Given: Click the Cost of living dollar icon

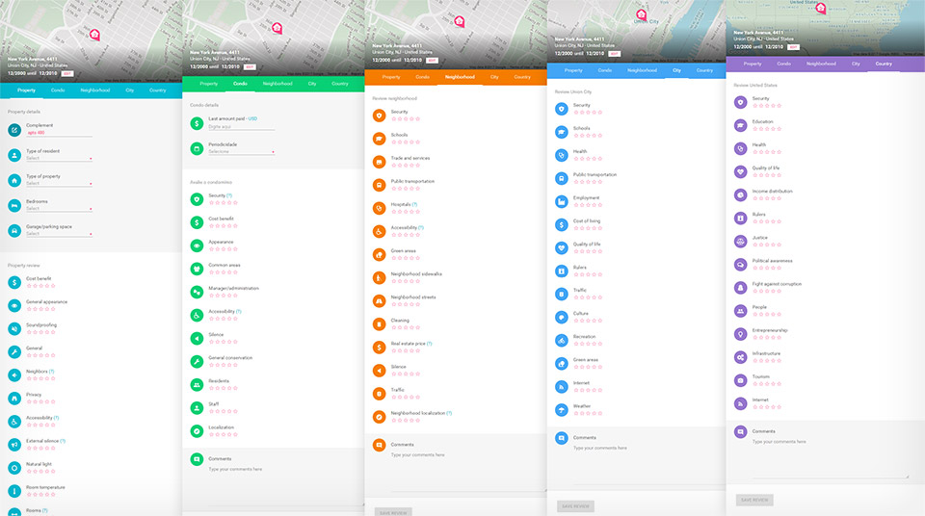Looking at the screenshot, I should [x=562, y=224].
